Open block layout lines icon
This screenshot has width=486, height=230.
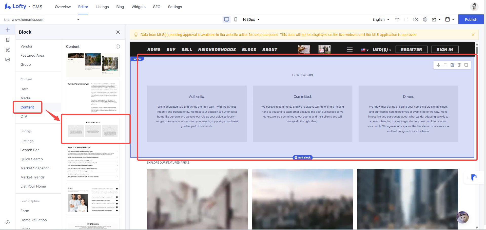click(445, 65)
